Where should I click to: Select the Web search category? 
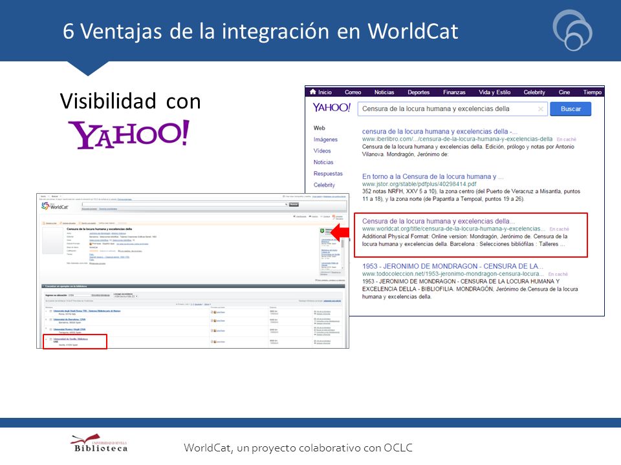(x=319, y=128)
